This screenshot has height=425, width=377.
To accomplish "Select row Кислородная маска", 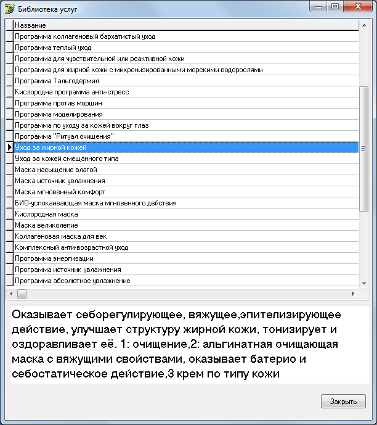I will pos(186,214).
